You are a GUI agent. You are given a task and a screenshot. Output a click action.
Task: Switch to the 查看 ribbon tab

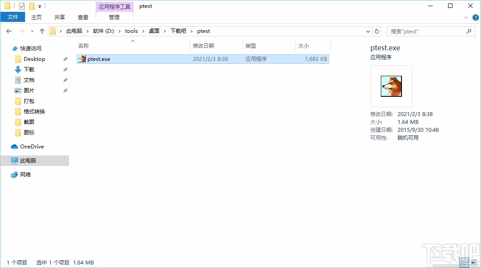pos(83,18)
